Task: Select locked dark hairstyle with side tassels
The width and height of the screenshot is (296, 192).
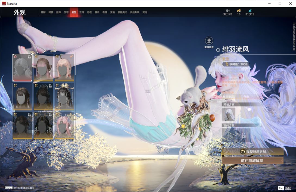Action: [x=43, y=125]
